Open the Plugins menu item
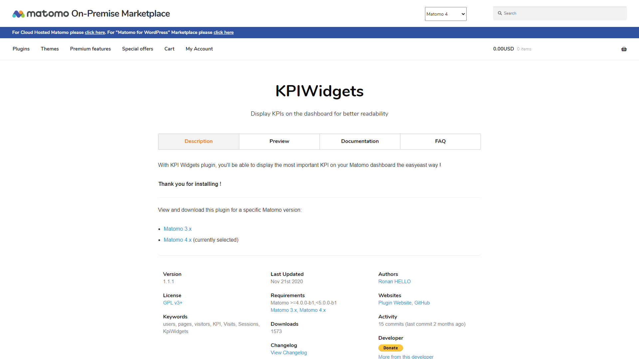Screen dimensions: 639x359 pos(21,49)
